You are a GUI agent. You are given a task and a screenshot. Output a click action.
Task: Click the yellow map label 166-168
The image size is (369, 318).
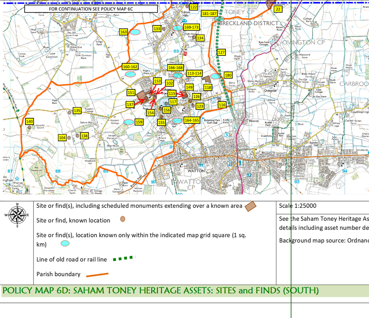[x=176, y=68]
